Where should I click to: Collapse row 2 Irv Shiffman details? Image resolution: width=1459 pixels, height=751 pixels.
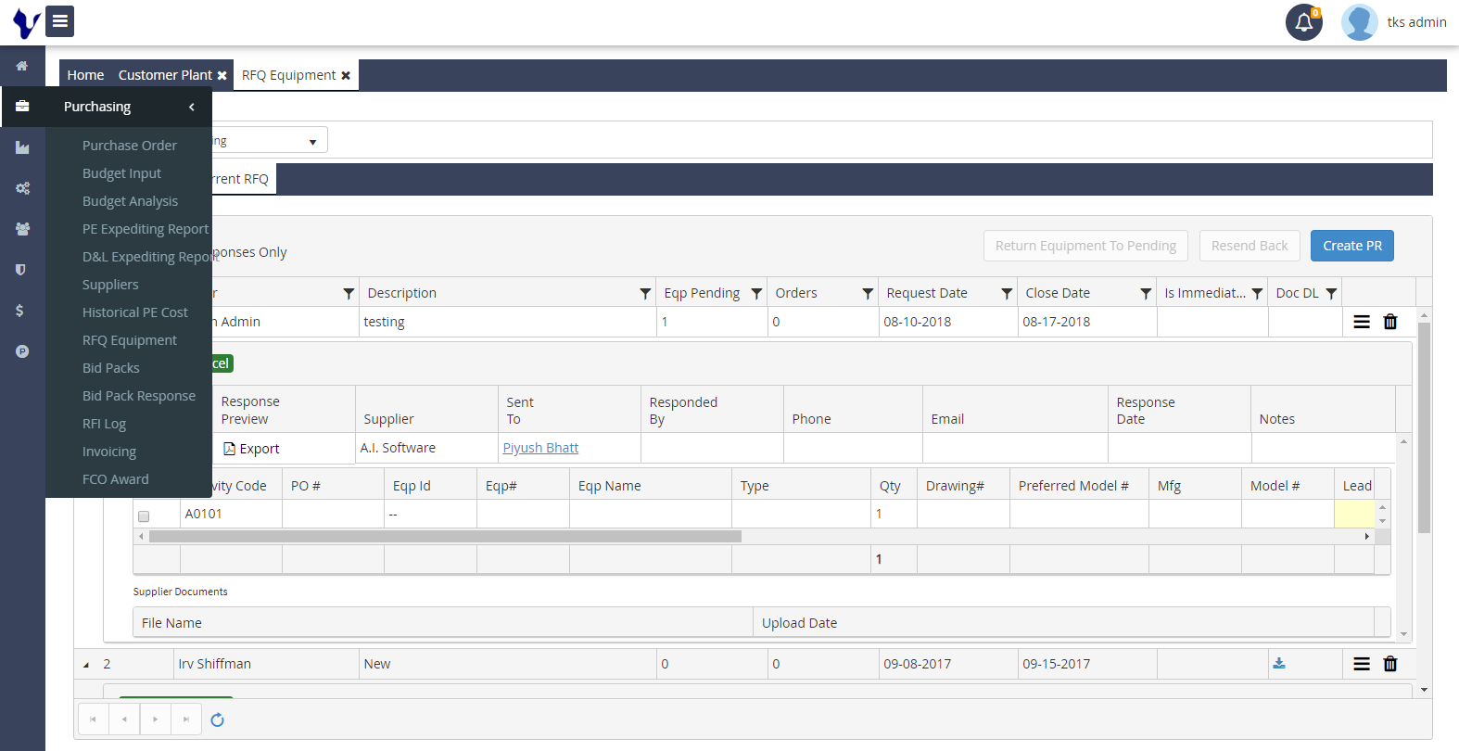coord(86,665)
